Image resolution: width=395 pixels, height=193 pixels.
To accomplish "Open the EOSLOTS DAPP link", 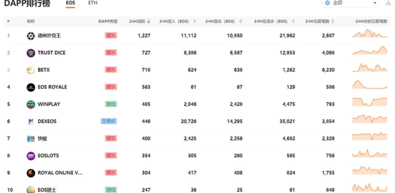I will tap(48, 156).
